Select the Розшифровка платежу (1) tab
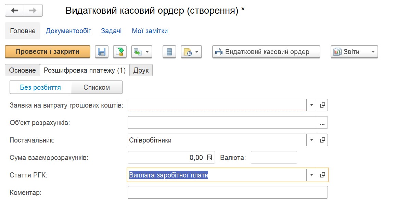The width and height of the screenshot is (396, 222). (x=85, y=70)
